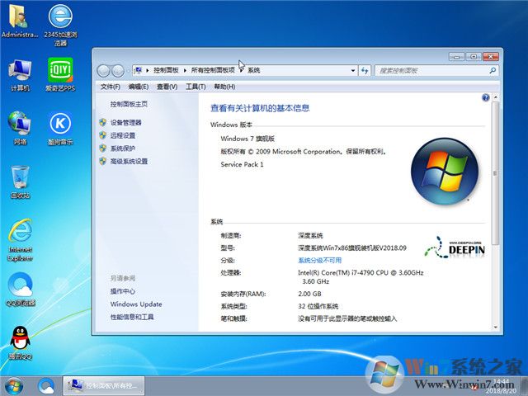
Task: Click the shield icon beside 高级系统设置
Action: 103,161
